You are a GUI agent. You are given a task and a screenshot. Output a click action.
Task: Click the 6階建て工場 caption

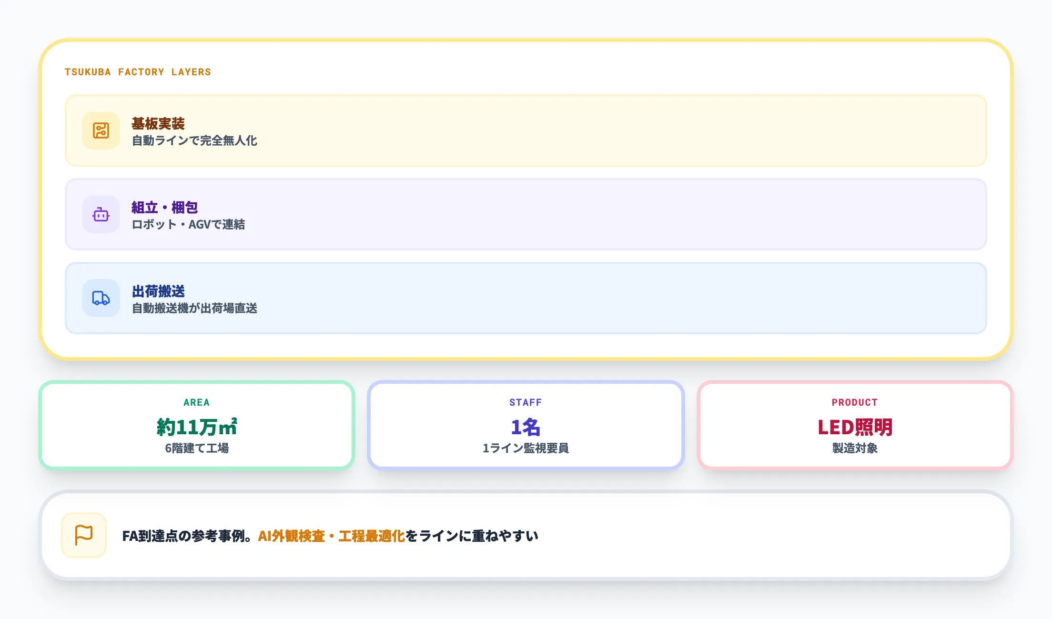197,448
